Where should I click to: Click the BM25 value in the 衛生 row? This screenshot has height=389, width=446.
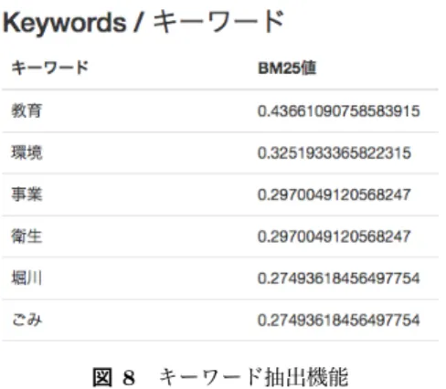click(334, 237)
